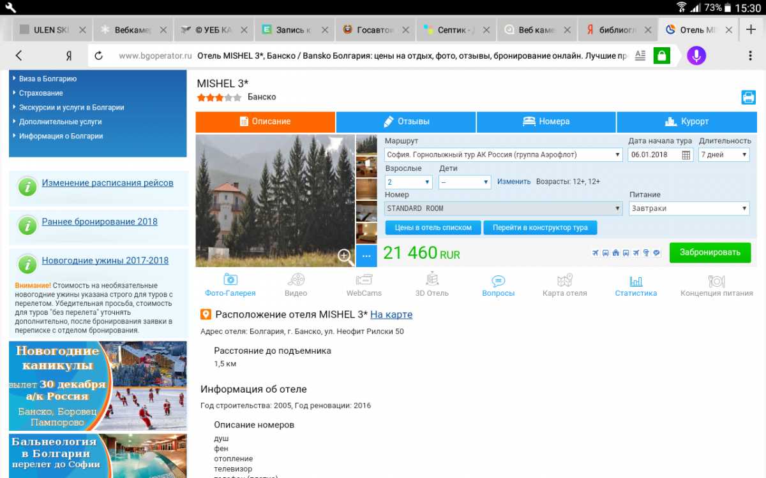Show more photos via the three-dots button
The image size is (766, 478).
pyautogui.click(x=366, y=256)
